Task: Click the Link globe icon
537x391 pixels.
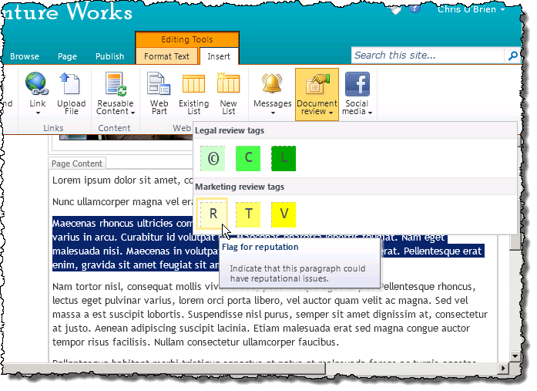Action: (37, 83)
